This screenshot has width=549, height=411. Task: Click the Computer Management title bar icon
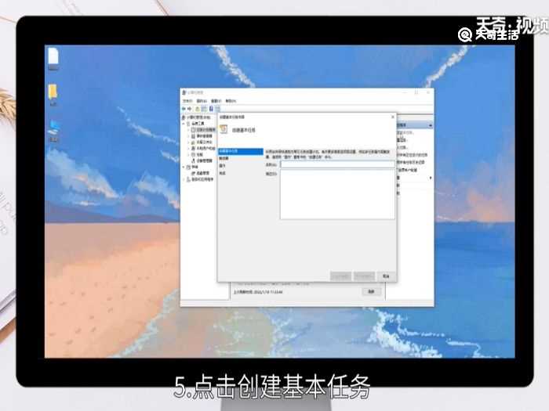point(184,92)
